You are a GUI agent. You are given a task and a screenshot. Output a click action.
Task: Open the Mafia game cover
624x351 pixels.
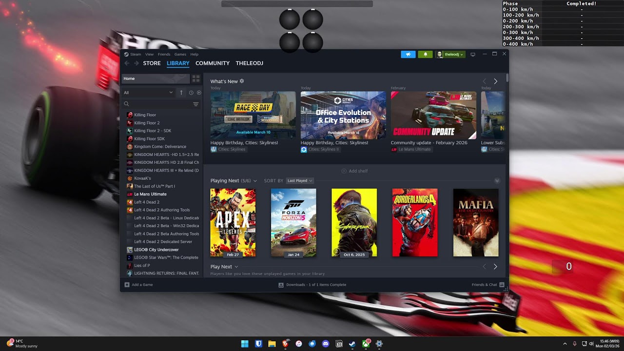point(476,223)
